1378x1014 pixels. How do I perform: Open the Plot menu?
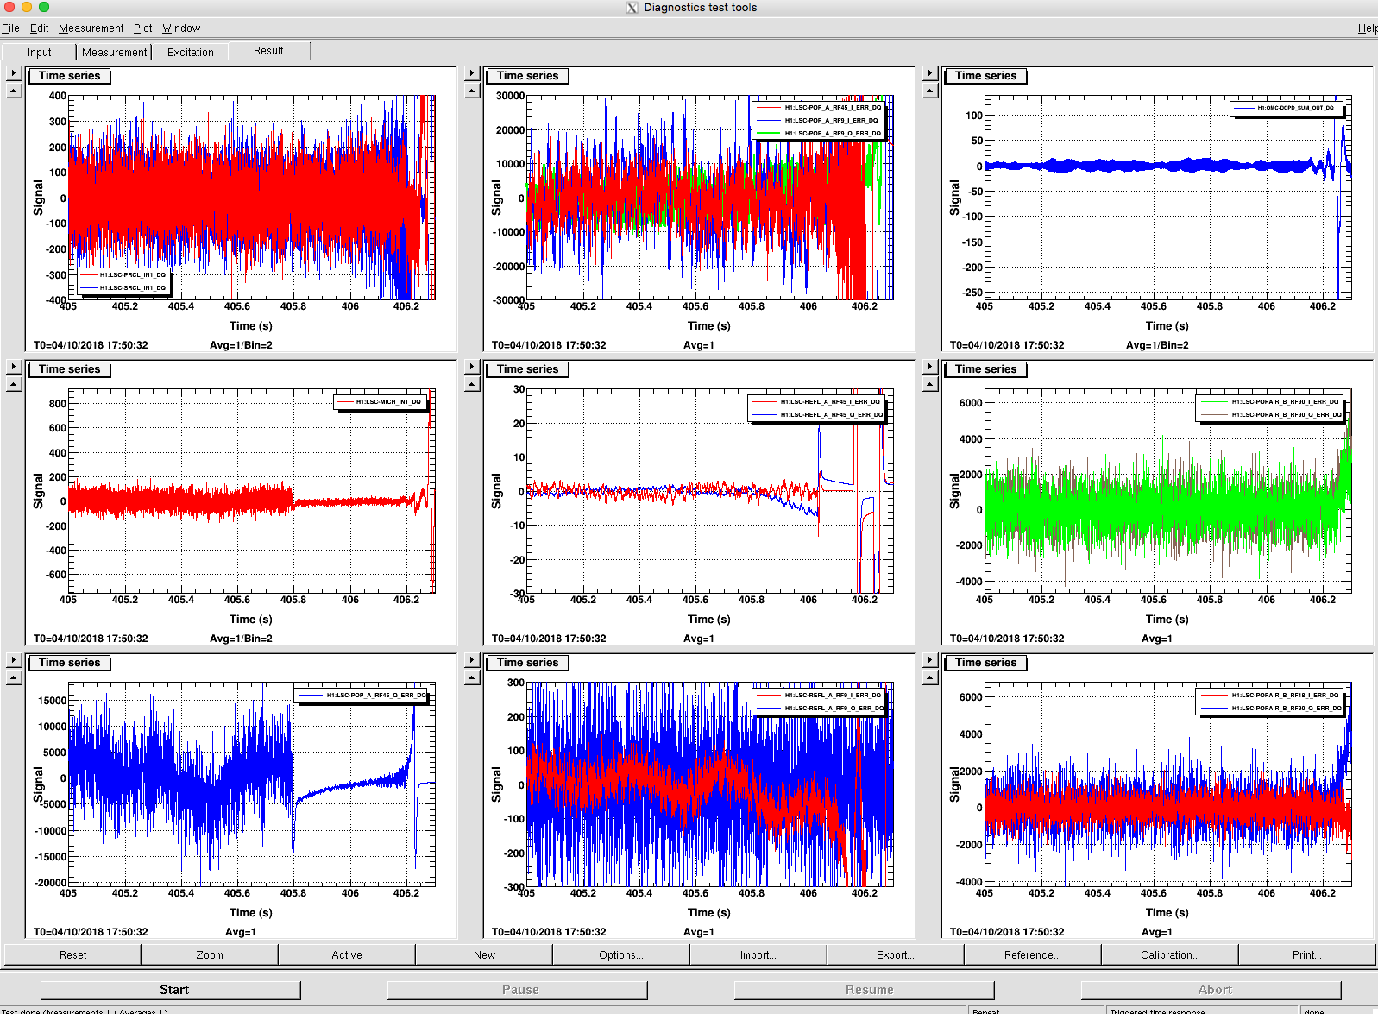coord(142,28)
